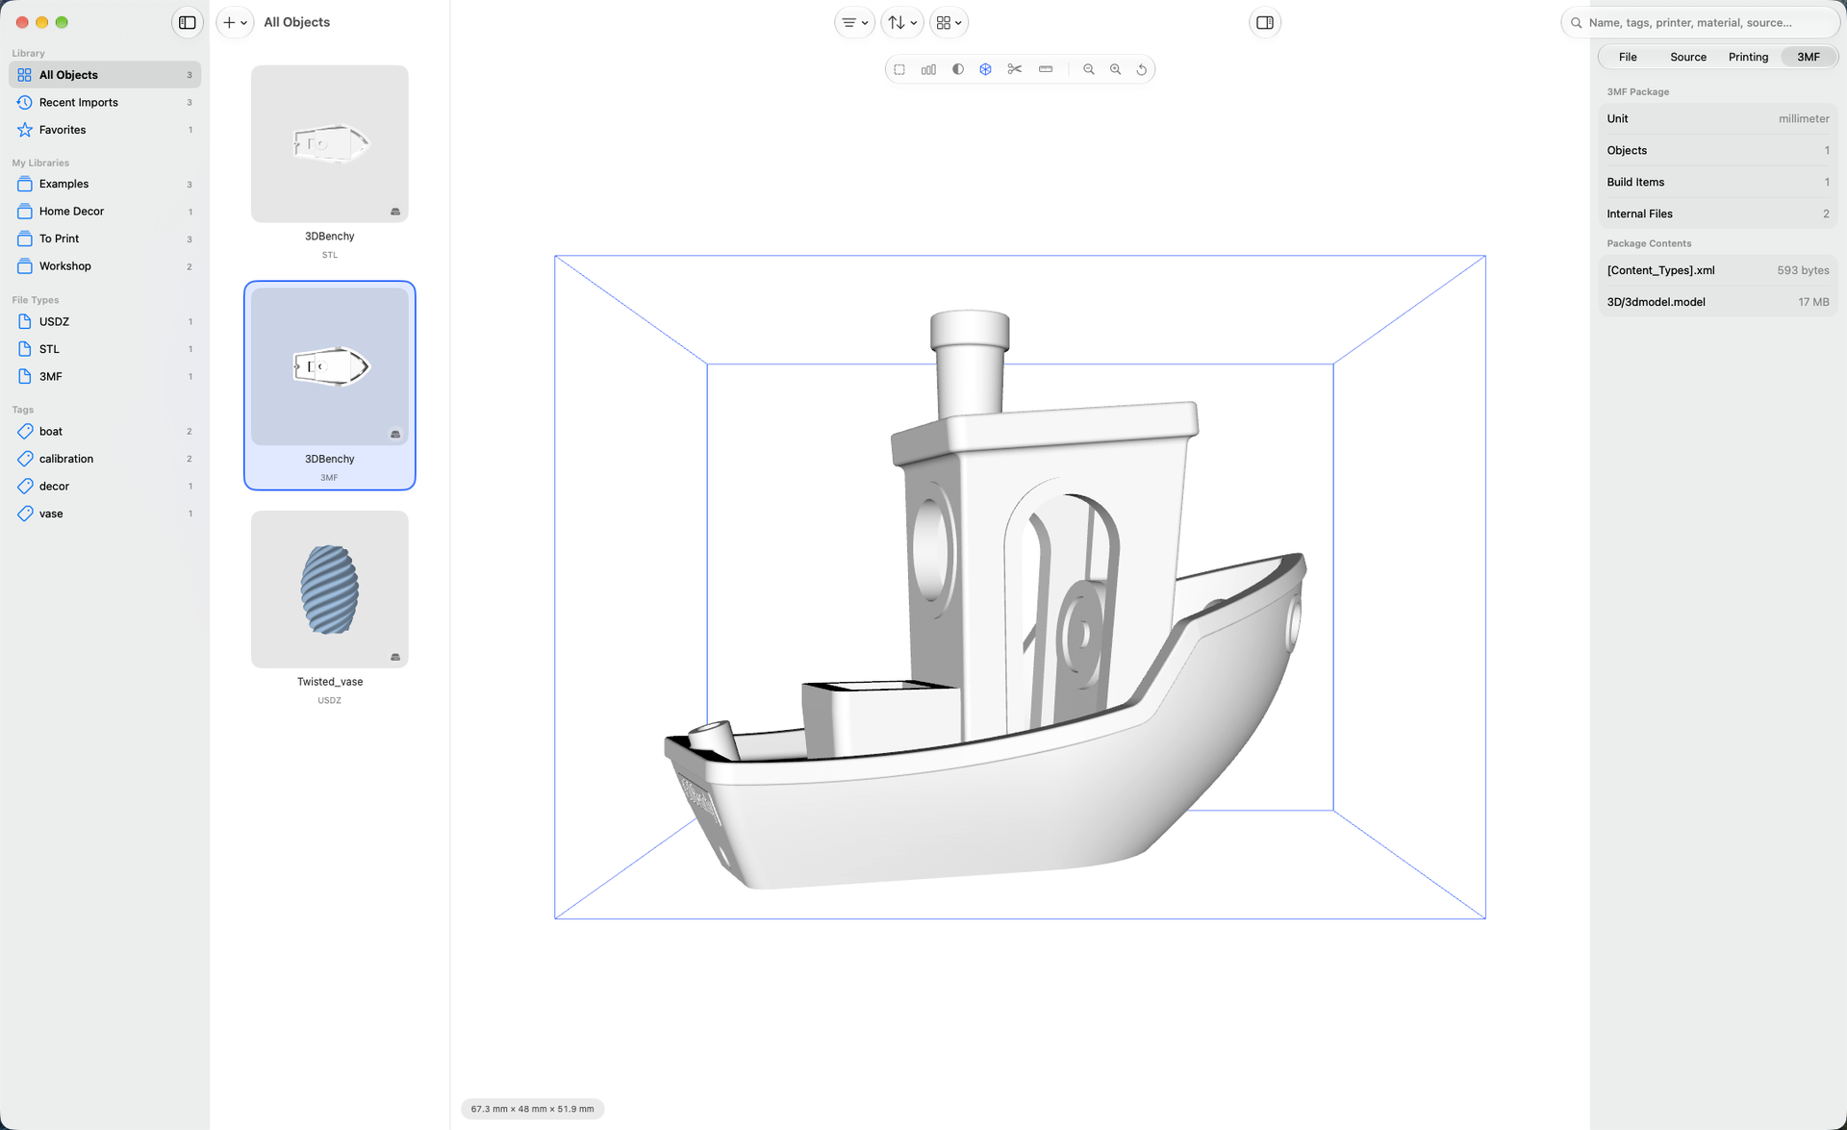Open the bar chart statistics view

pyautogui.click(x=928, y=69)
